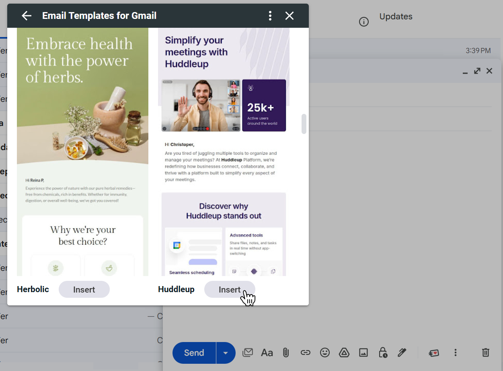Close the compose window
The image size is (503, 371).
coord(489,71)
